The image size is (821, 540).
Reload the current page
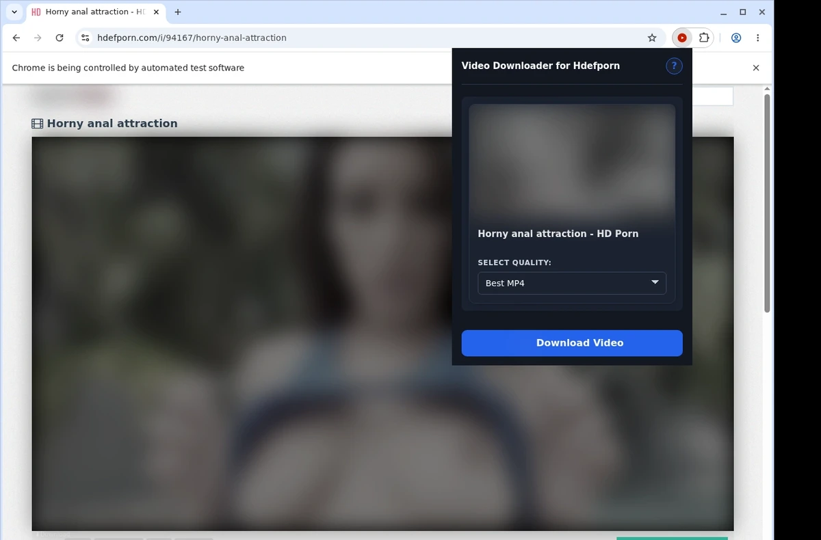point(60,38)
